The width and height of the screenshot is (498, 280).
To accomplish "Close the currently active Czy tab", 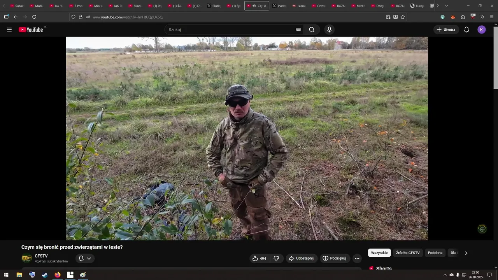I will pos(265,6).
